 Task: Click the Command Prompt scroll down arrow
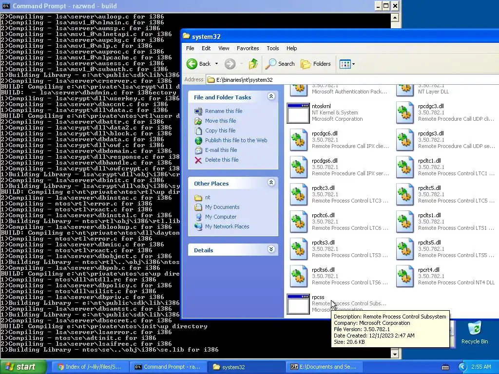point(395,354)
